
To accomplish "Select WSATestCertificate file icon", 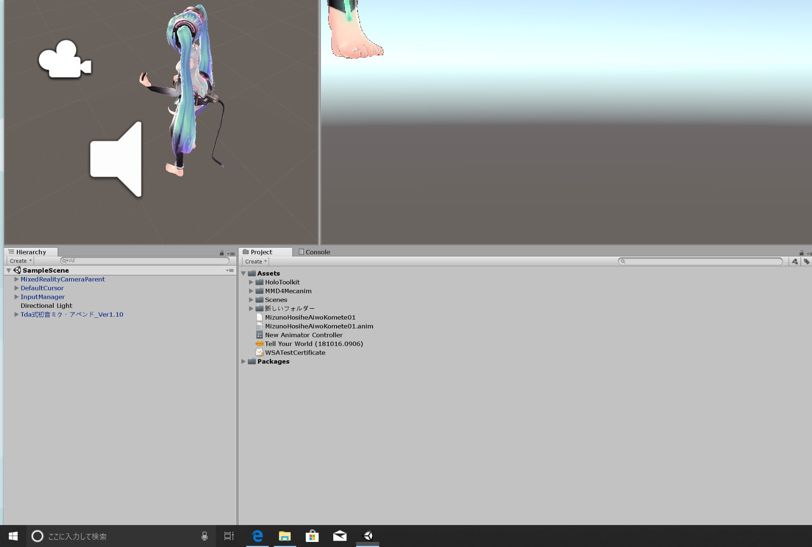I will pos(260,353).
